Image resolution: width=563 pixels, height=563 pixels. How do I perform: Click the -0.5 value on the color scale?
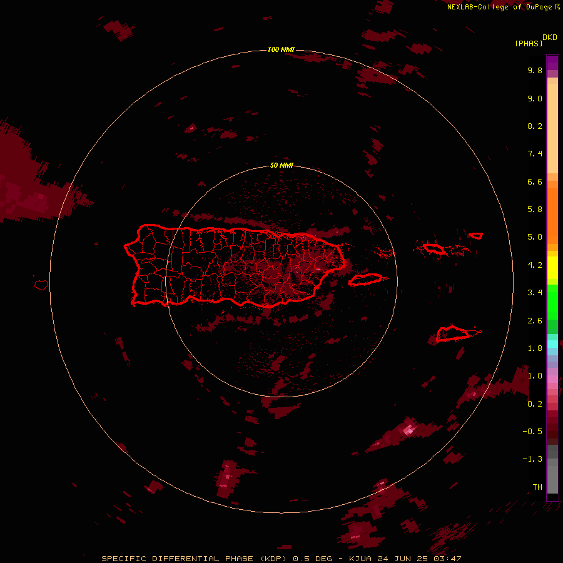[532, 432]
